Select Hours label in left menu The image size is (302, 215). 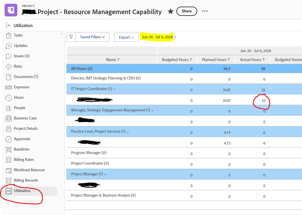[19, 97]
